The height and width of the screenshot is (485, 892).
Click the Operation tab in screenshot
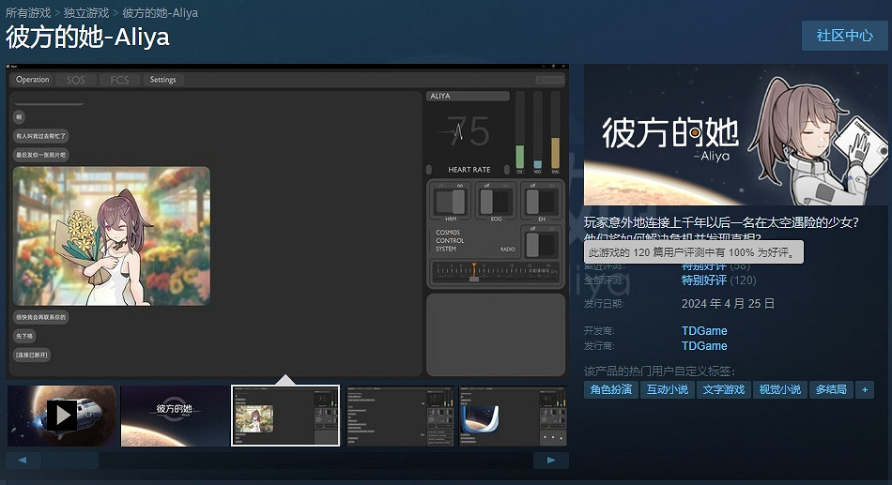(x=33, y=80)
